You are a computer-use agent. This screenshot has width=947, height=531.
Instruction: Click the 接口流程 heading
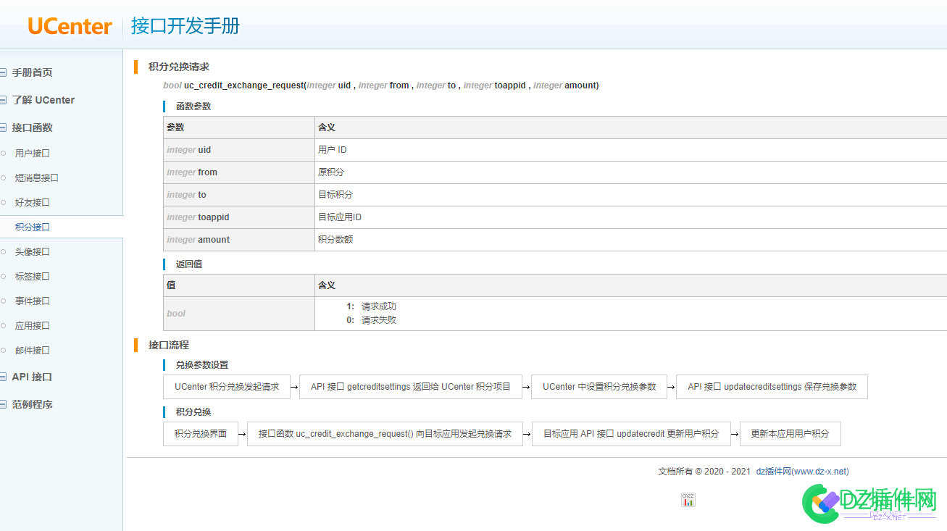pos(169,345)
